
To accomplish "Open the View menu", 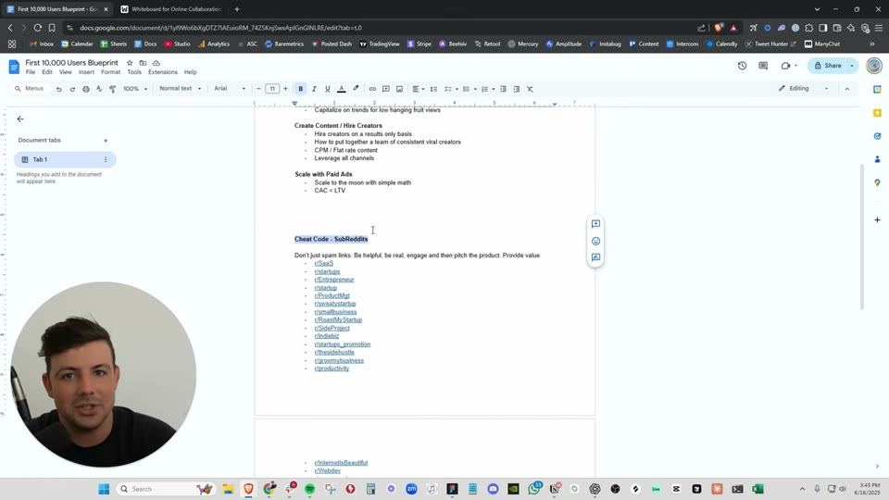I will pos(66,72).
